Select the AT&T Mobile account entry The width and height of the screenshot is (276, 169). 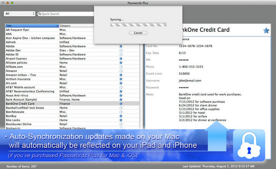pos(20,87)
